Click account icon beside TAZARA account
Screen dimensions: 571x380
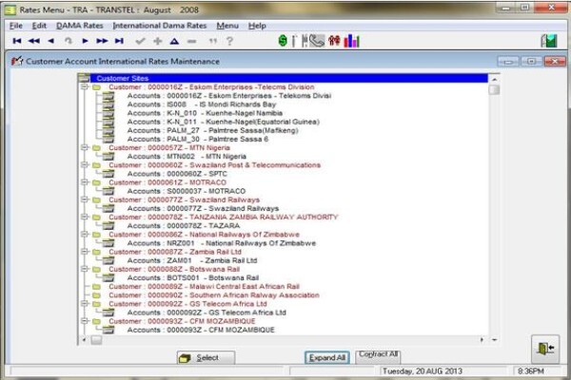pyautogui.click(x=108, y=226)
